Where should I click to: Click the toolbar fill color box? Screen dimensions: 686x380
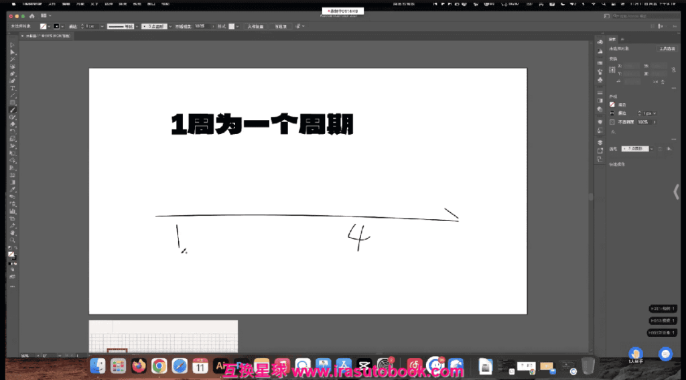click(x=11, y=255)
